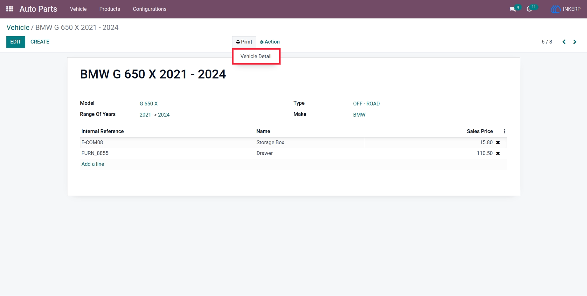Open the Configurations menu
Viewport: 587px width, 296px height.
(x=149, y=9)
